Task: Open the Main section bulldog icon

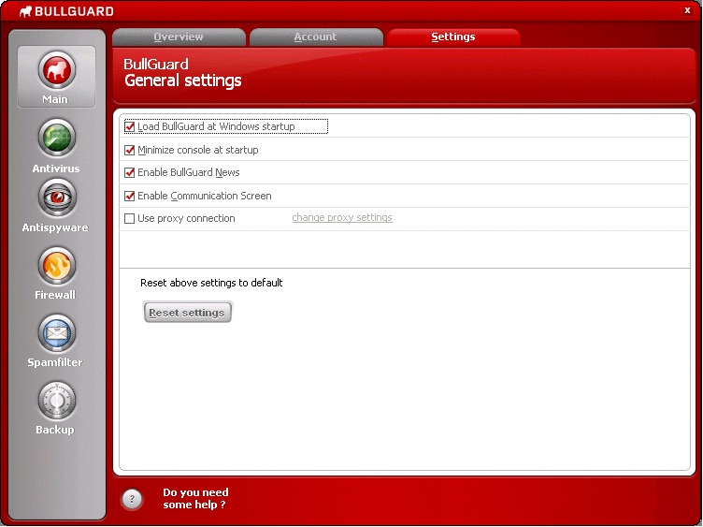Action: 56,70
